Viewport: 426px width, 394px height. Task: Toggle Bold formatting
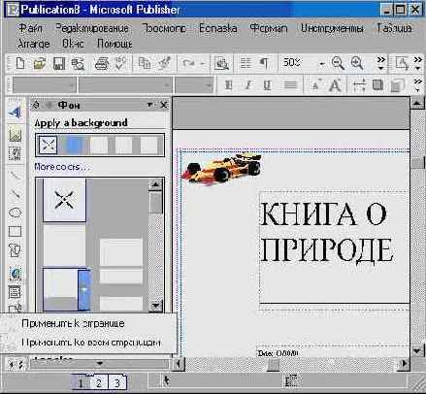click(x=229, y=85)
